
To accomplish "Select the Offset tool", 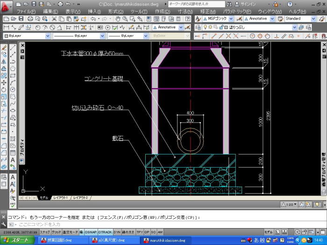I will coord(4,69).
